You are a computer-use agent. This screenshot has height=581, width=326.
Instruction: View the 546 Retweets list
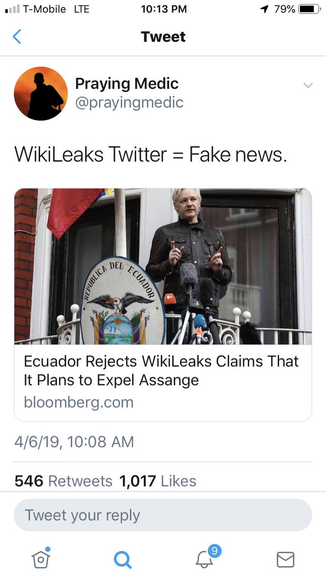tap(63, 481)
